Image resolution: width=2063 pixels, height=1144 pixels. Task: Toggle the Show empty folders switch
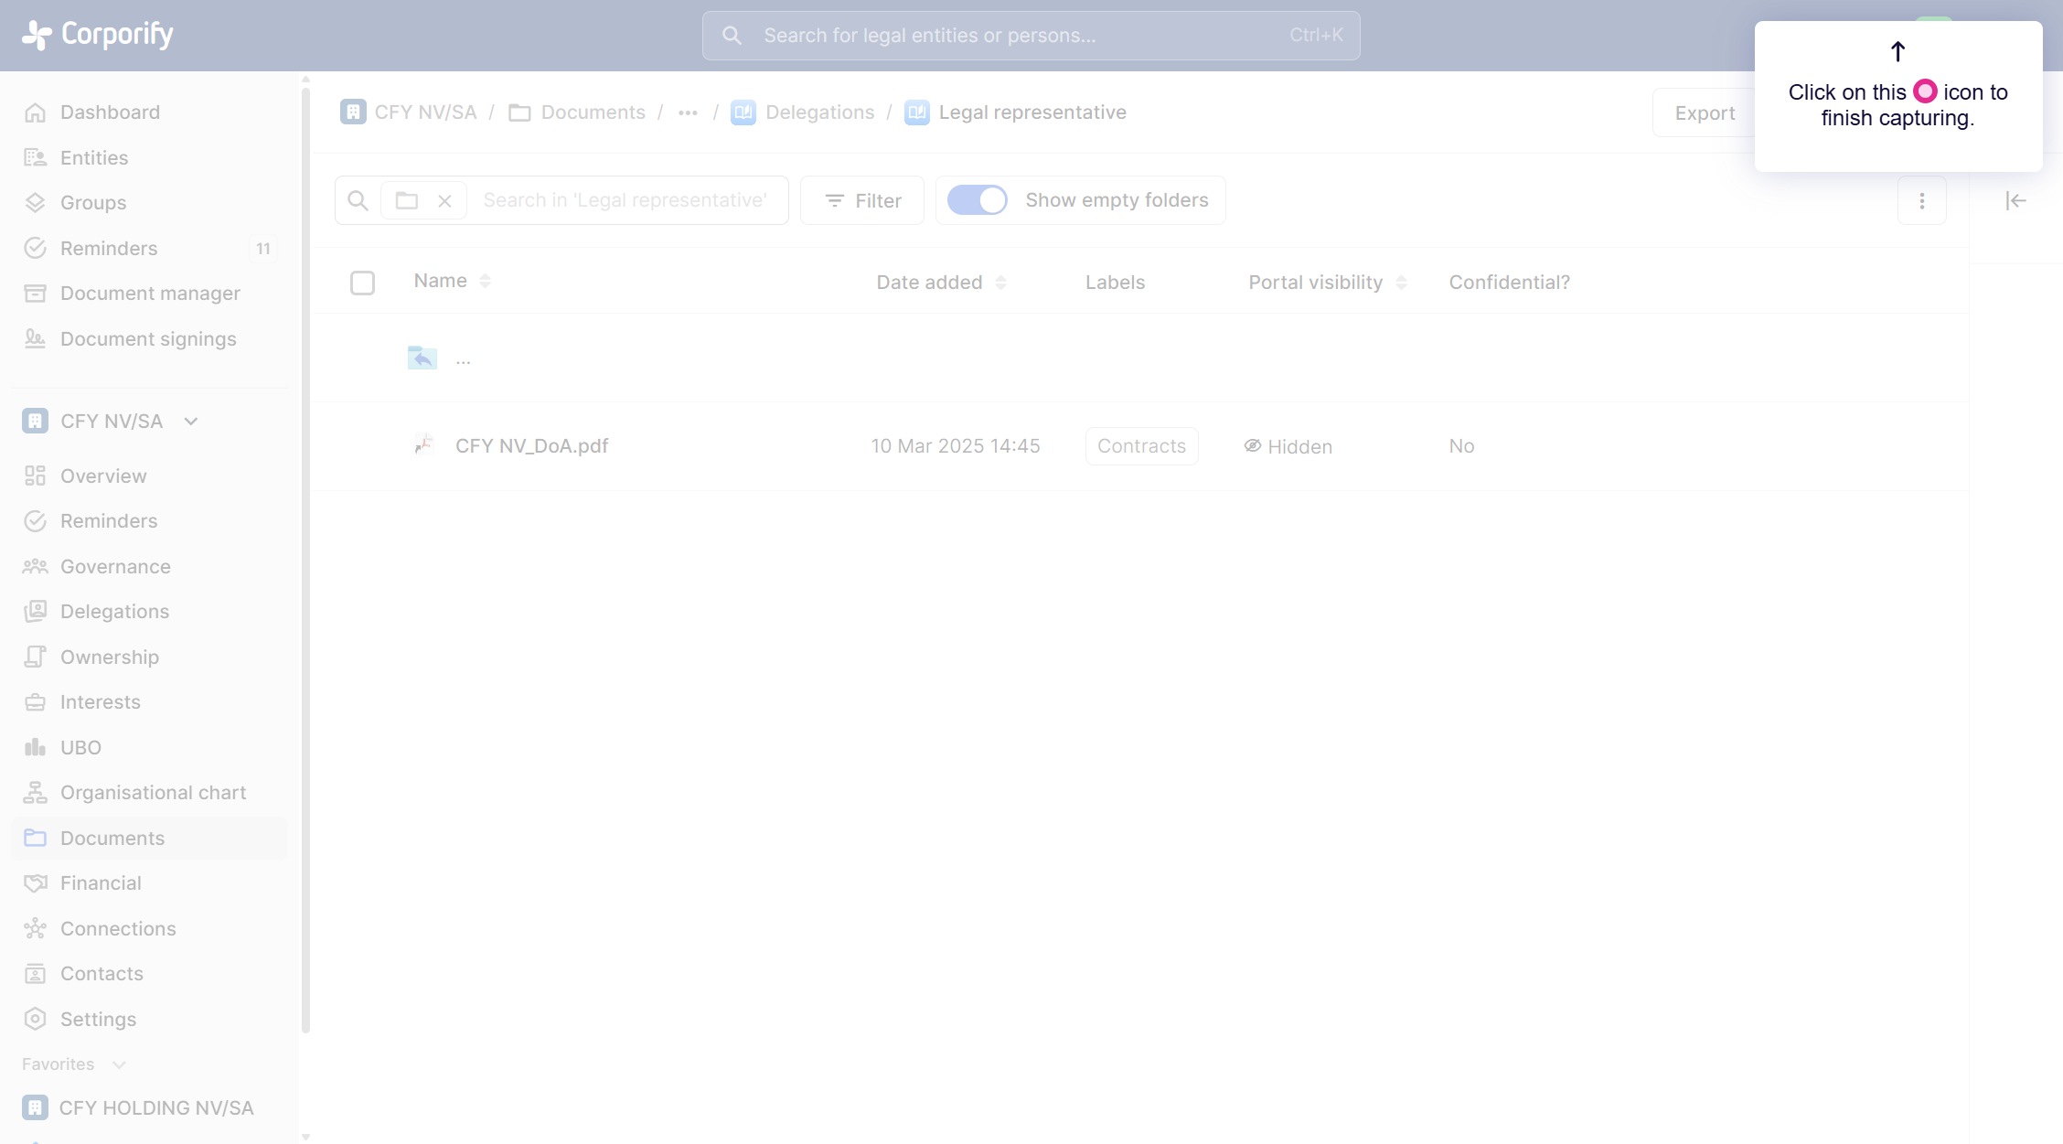tap(977, 200)
